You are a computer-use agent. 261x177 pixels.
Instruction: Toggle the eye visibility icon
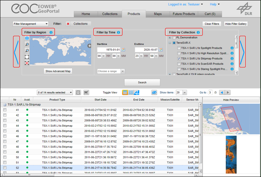point(154,92)
